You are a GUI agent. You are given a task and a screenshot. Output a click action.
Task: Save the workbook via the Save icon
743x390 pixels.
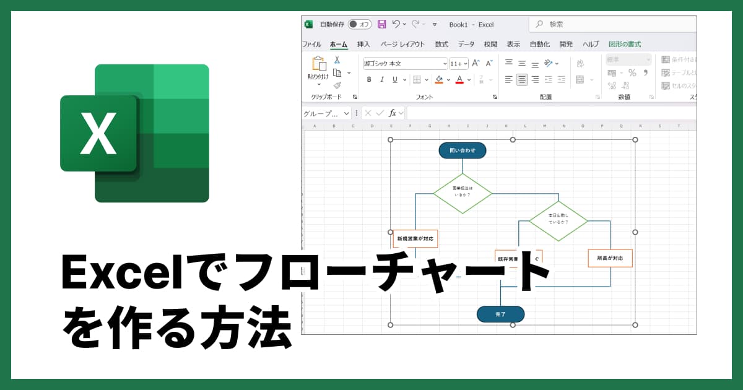[383, 25]
